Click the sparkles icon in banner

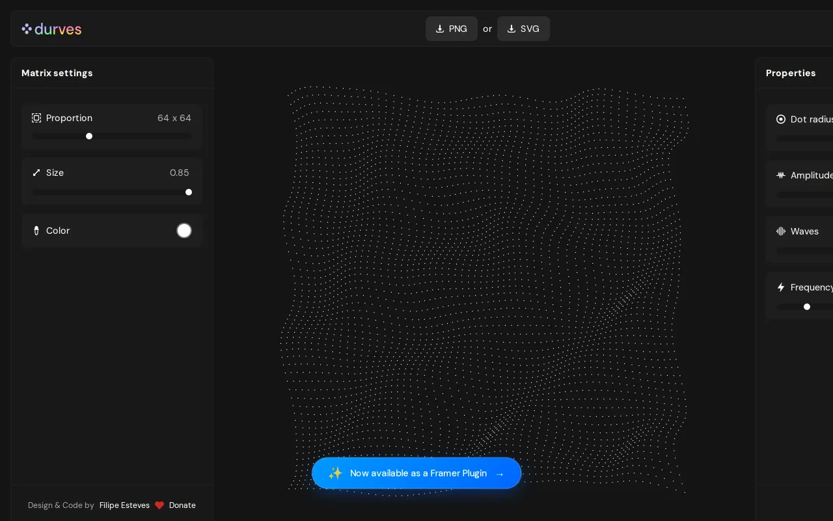point(335,473)
